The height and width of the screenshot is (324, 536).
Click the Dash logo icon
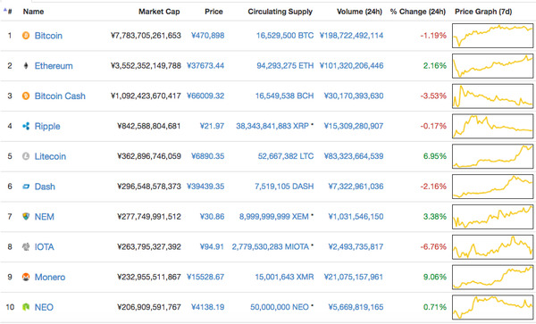[26, 187]
